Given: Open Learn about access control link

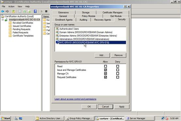Looking at the screenshot, I should [75, 99].
